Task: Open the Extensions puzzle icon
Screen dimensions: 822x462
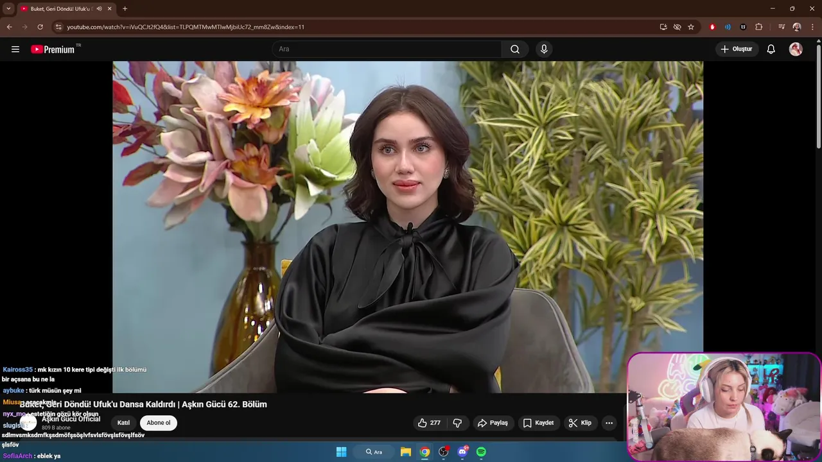Action: pyautogui.click(x=758, y=27)
